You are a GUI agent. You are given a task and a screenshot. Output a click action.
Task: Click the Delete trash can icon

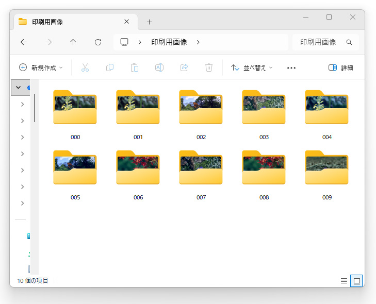[209, 67]
